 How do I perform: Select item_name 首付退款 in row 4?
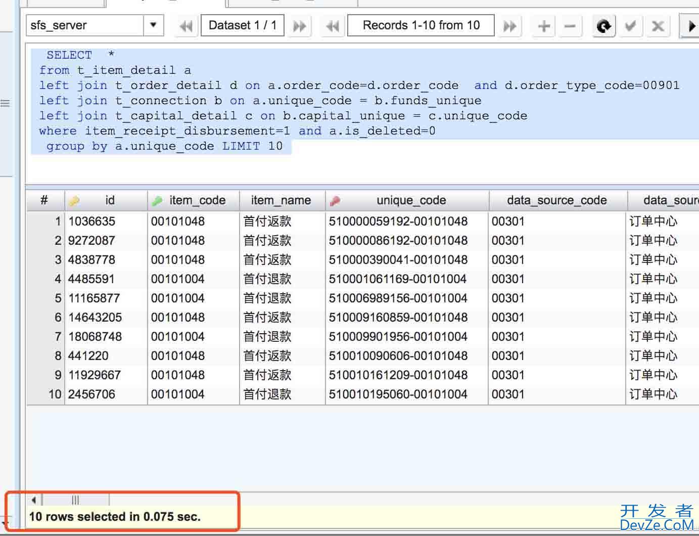pyautogui.click(x=282, y=279)
